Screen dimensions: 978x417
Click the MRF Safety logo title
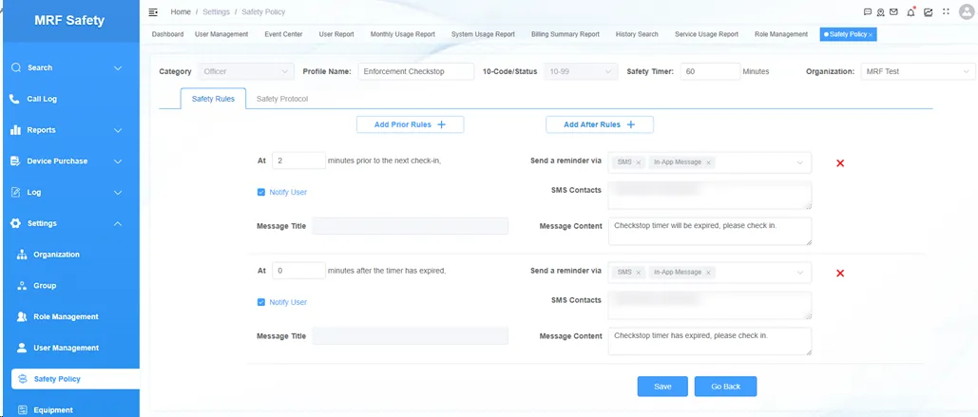pyautogui.click(x=70, y=21)
